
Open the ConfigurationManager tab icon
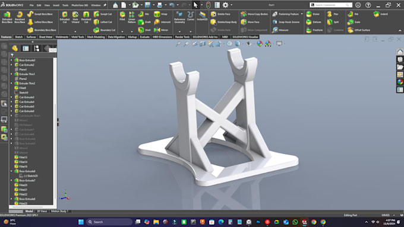coord(37,49)
